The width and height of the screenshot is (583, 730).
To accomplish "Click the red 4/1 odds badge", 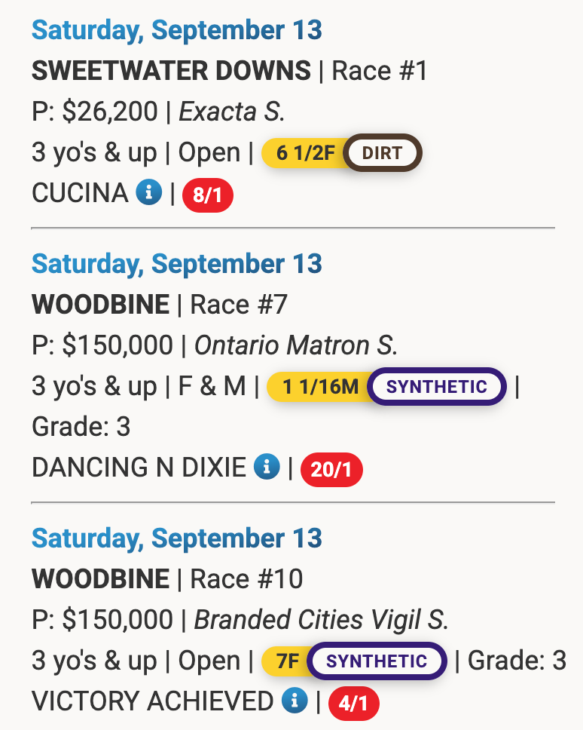I will pos(353,704).
